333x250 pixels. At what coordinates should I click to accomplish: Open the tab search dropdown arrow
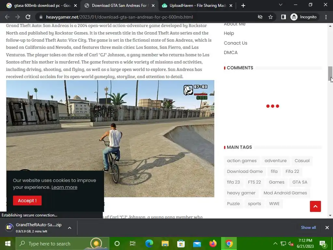point(281,5)
